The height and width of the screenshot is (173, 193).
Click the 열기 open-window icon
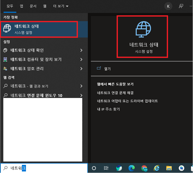point(99,68)
